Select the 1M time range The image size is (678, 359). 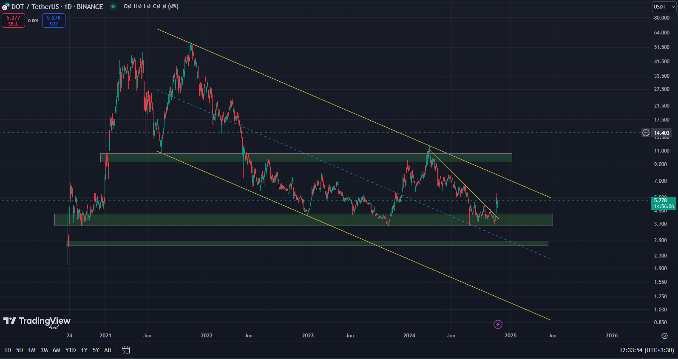click(x=32, y=350)
